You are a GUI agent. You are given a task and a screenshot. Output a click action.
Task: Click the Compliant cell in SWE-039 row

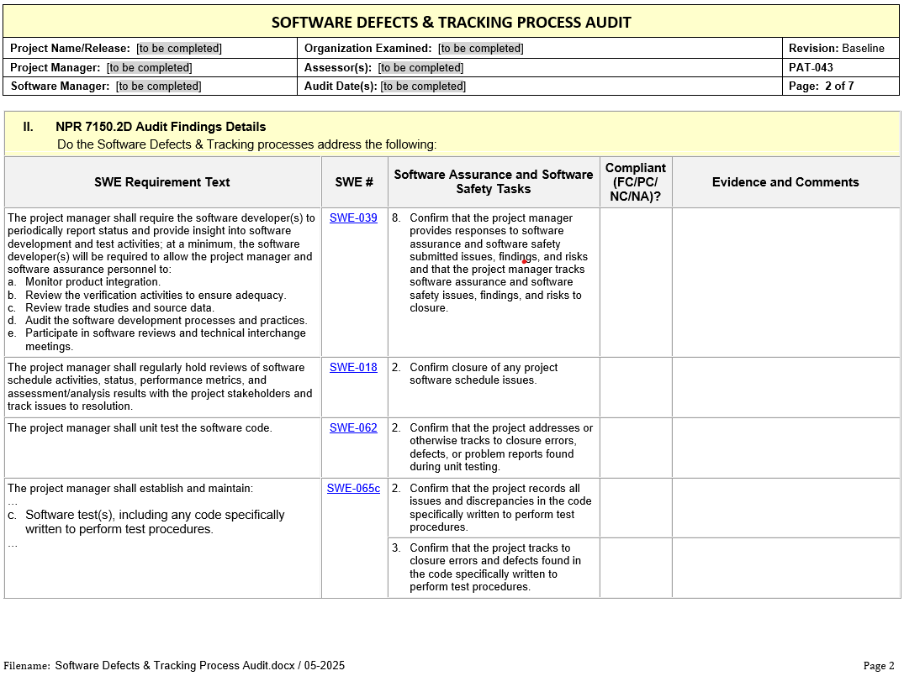(x=636, y=282)
